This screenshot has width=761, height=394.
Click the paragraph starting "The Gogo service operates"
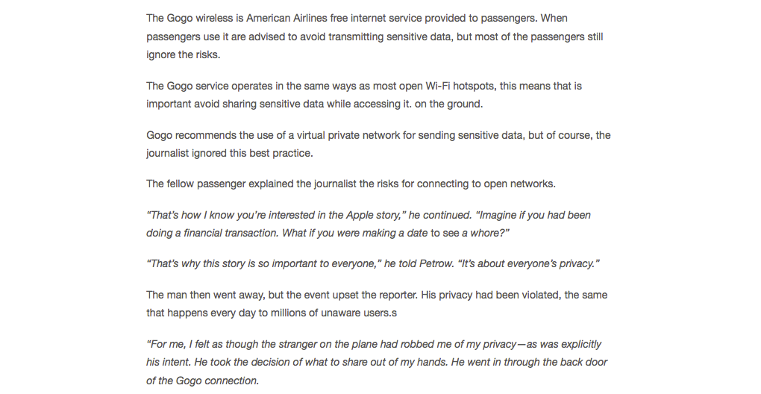(364, 95)
